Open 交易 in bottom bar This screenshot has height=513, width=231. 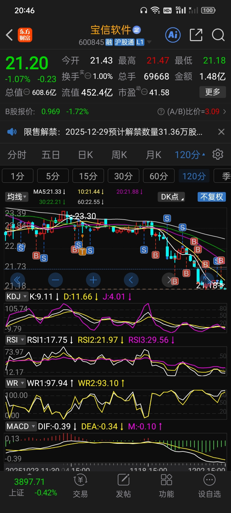[x=80, y=486]
